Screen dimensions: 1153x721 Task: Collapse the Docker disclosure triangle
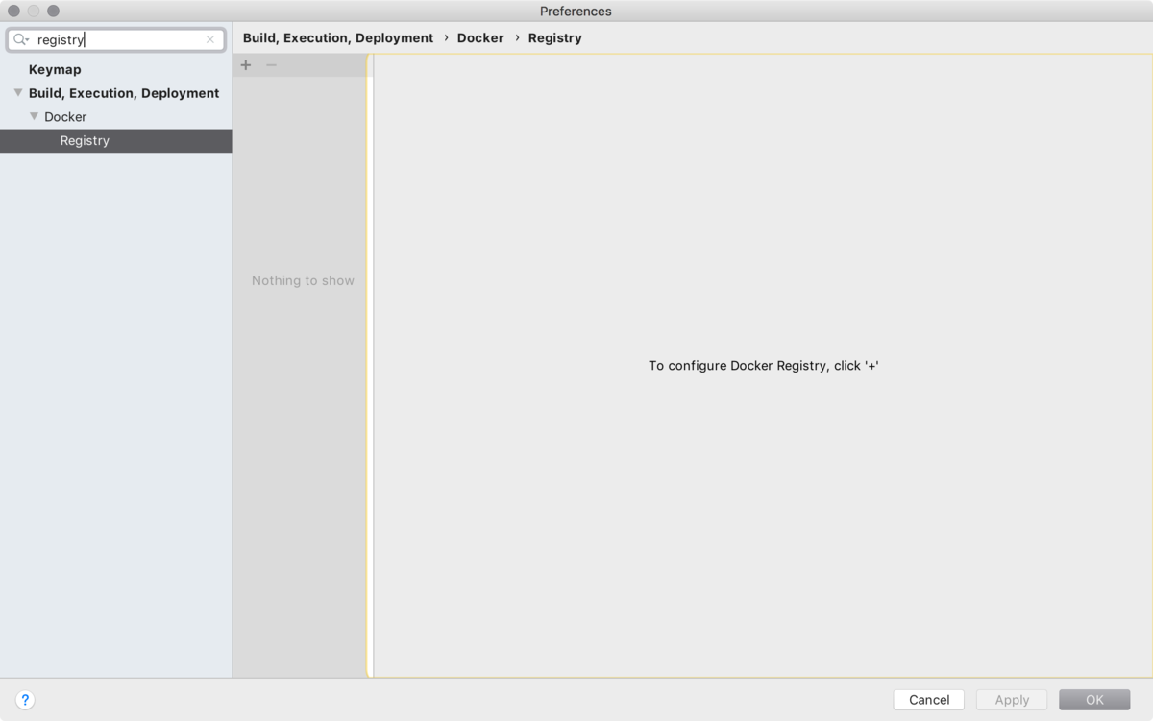tap(35, 116)
